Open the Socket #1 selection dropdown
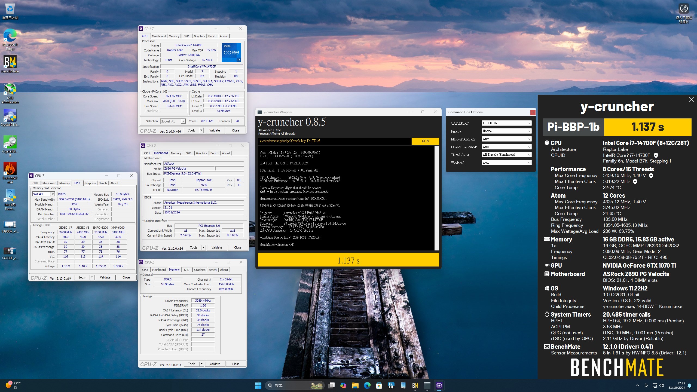This screenshot has width=697, height=392. point(173,121)
